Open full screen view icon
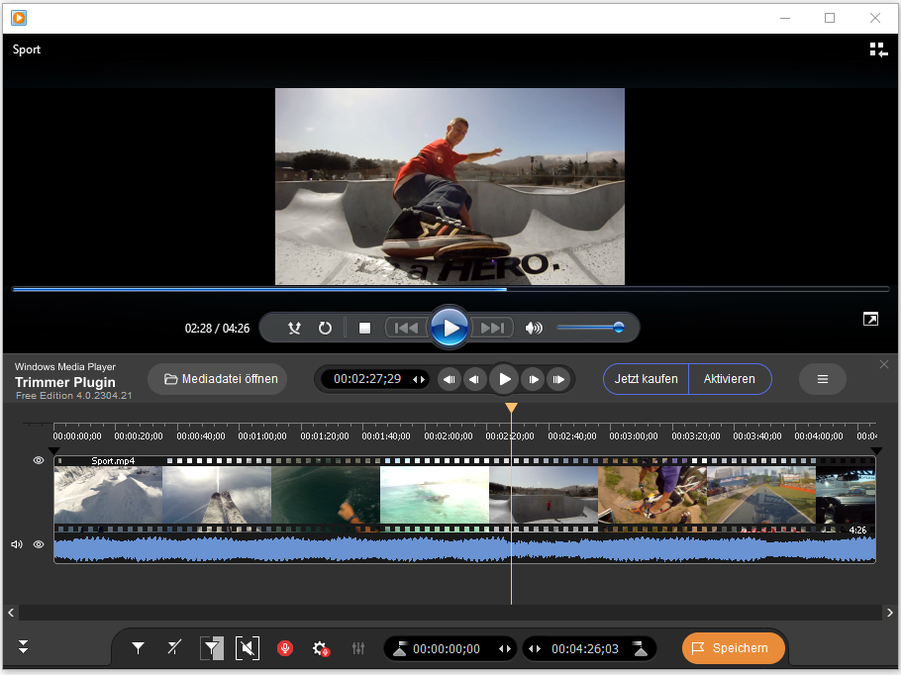 (870, 319)
